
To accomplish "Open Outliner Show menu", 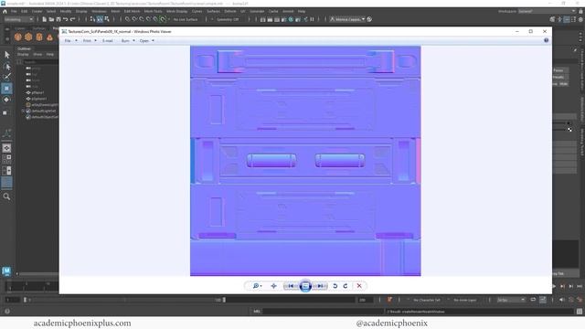I will tap(37, 54).
